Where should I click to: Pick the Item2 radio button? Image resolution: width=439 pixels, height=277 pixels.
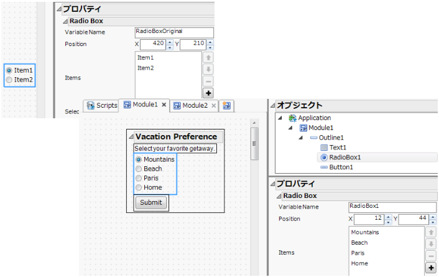tap(9, 80)
